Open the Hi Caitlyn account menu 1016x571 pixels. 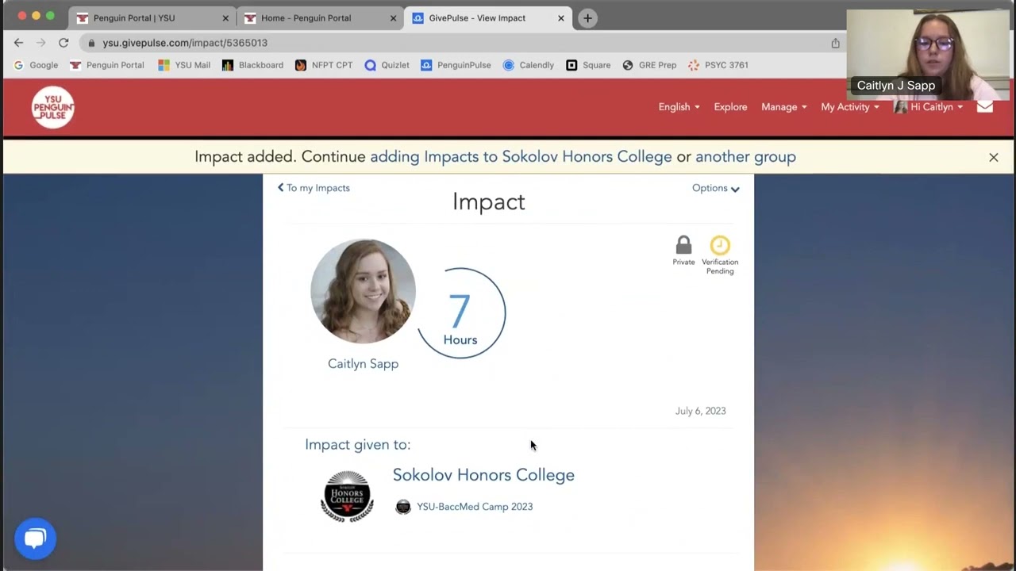click(x=929, y=107)
